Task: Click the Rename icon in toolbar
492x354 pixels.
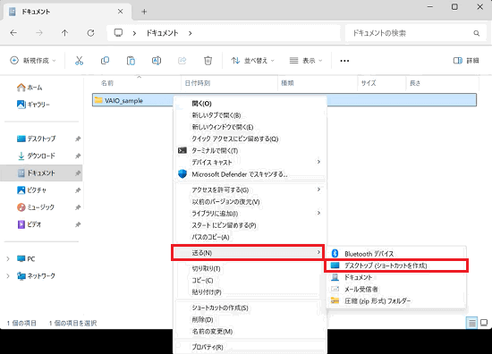Action: [157, 61]
